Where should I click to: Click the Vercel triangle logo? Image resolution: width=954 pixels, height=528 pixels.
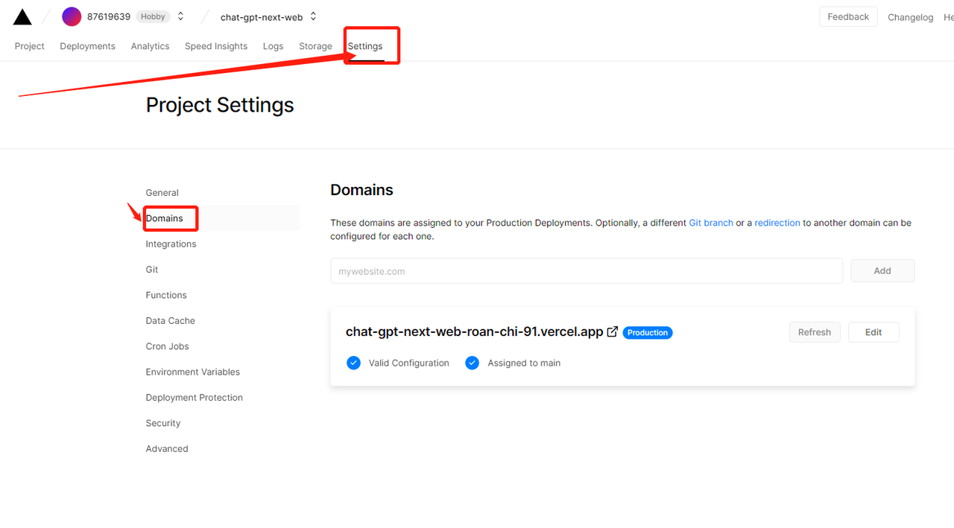click(22, 16)
